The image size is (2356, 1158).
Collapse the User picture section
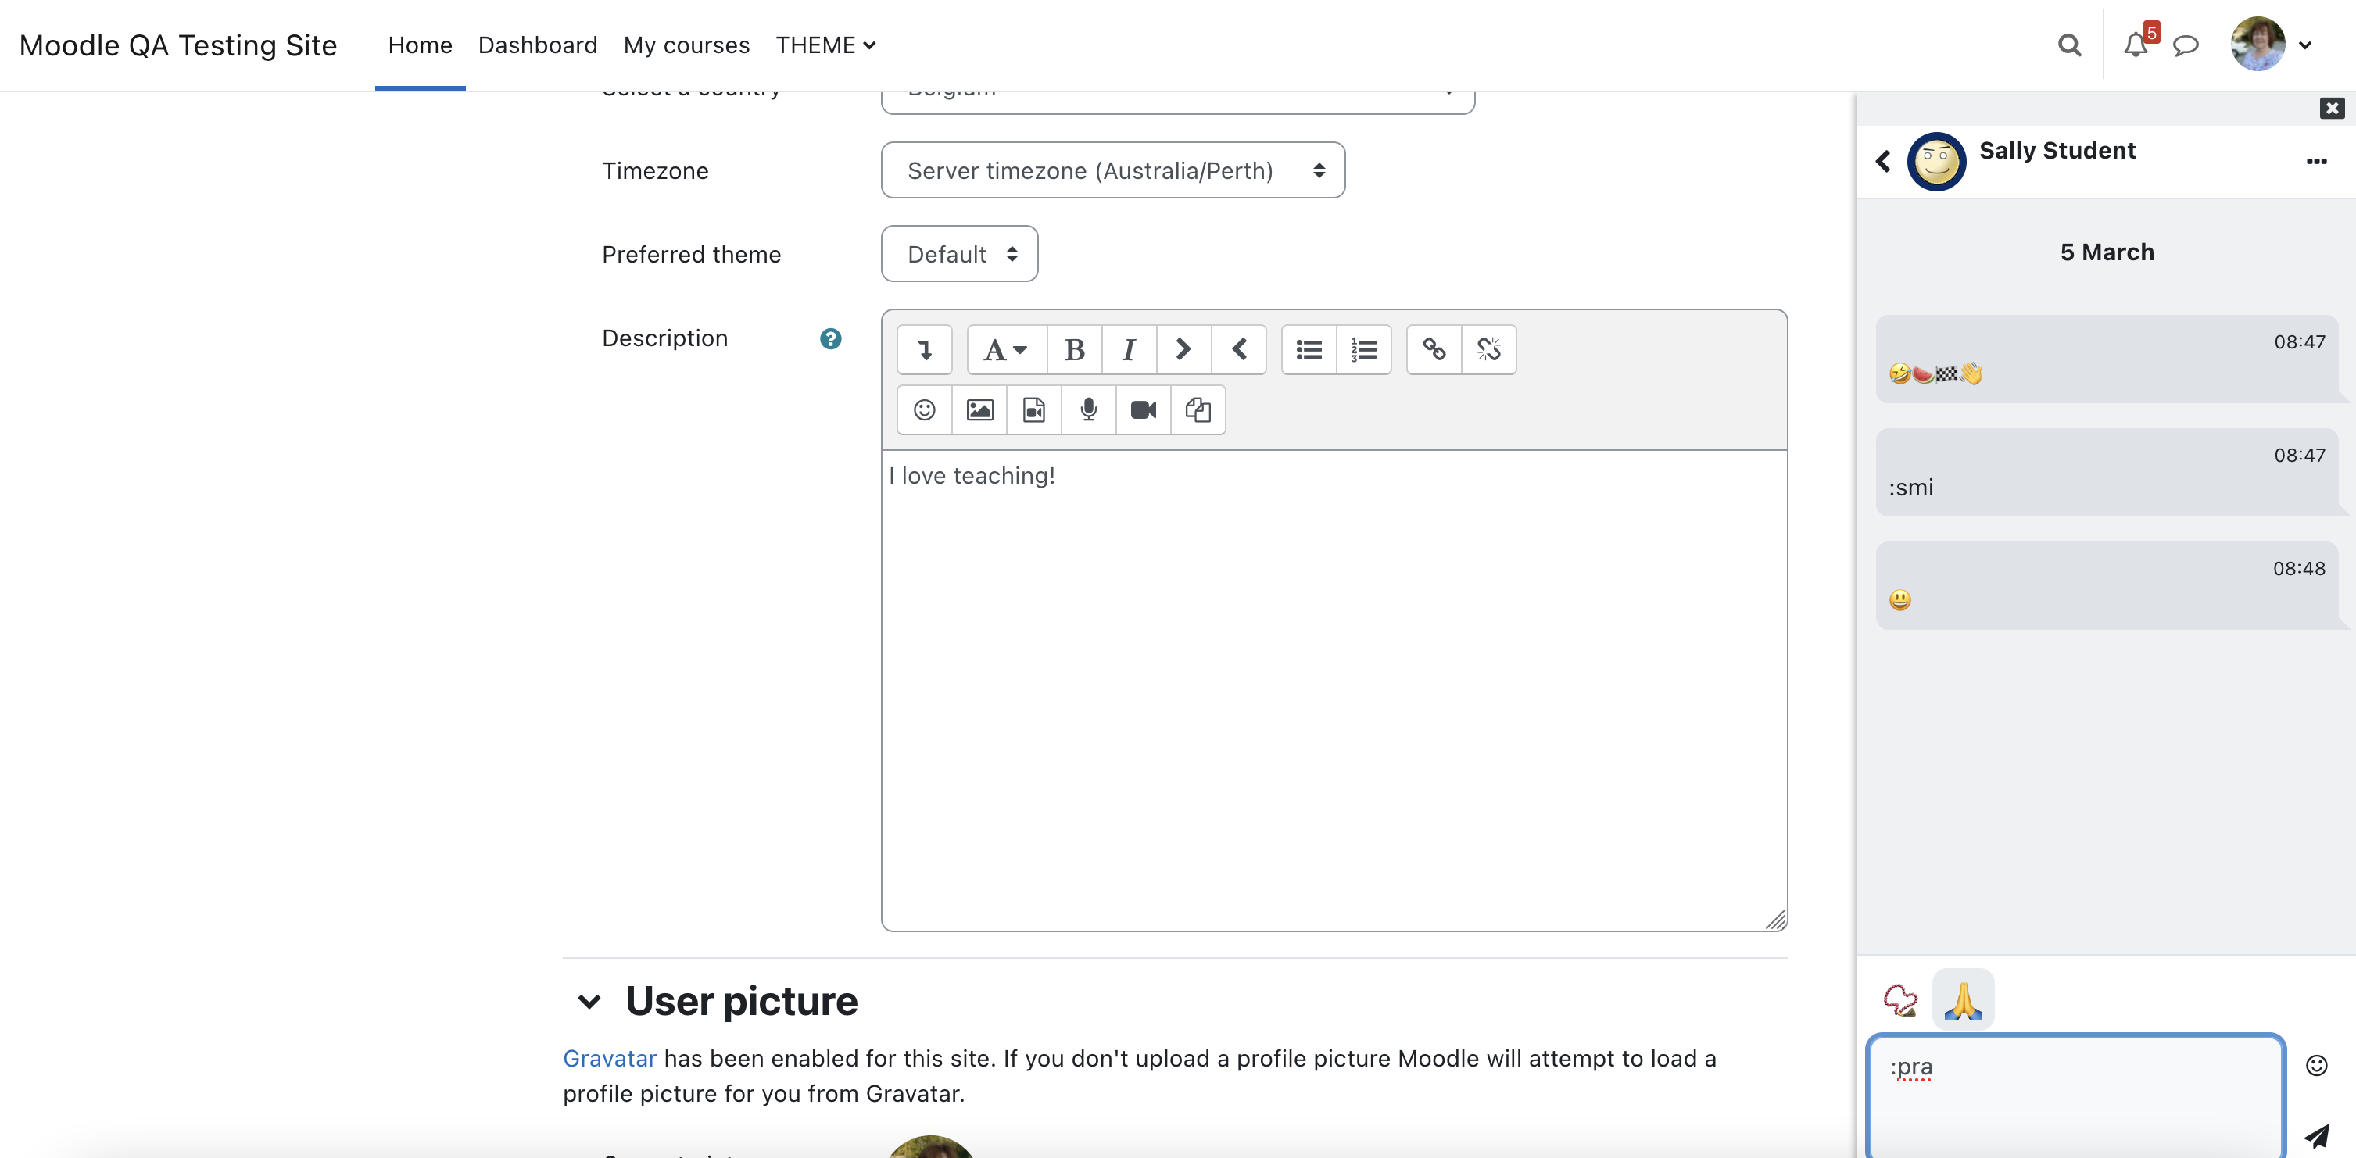click(590, 1002)
